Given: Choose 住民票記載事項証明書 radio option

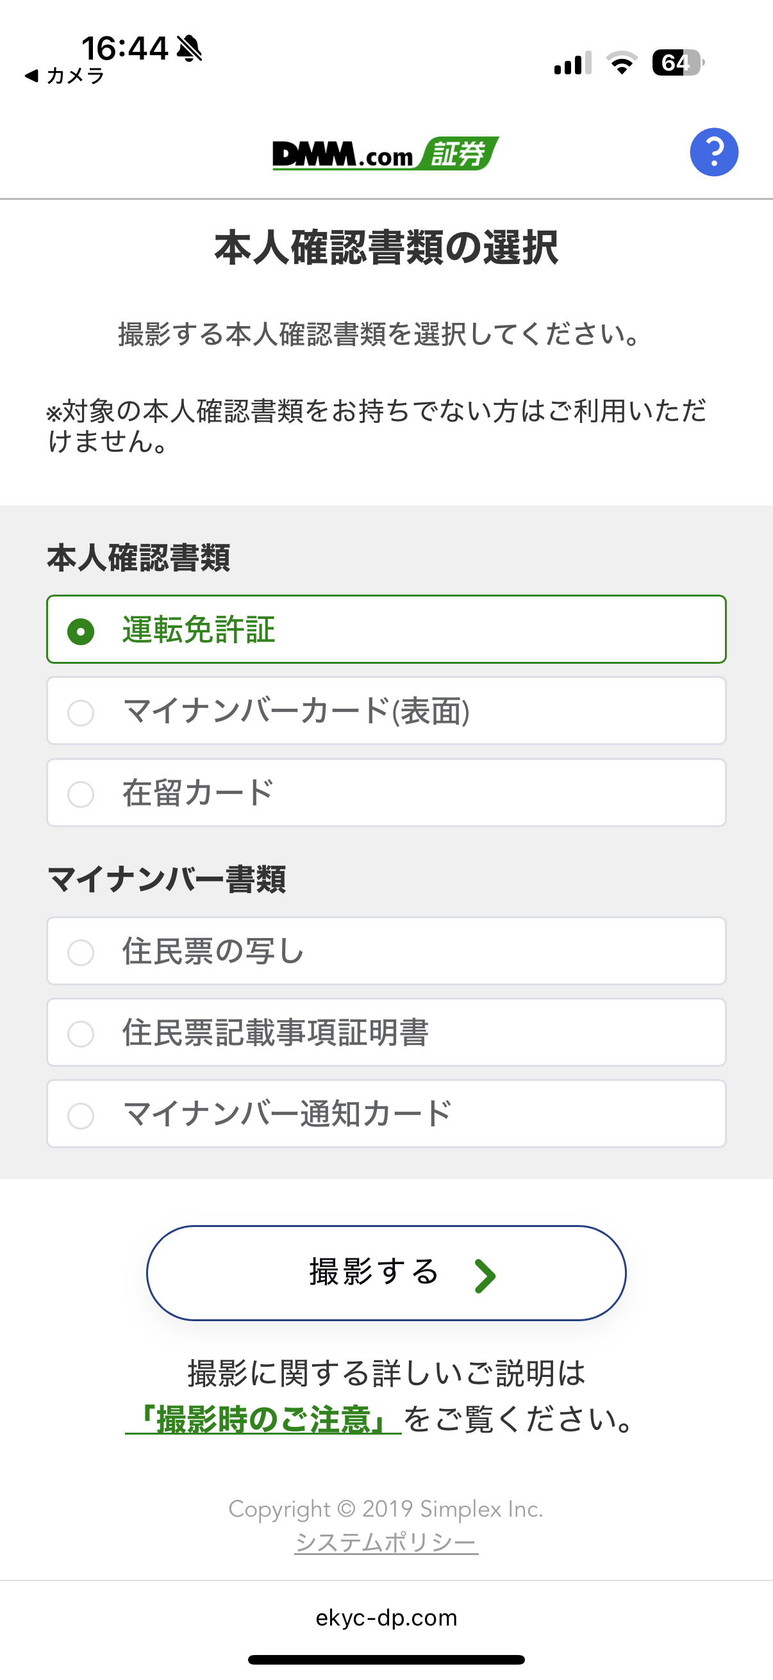Looking at the screenshot, I should pyautogui.click(x=81, y=1034).
